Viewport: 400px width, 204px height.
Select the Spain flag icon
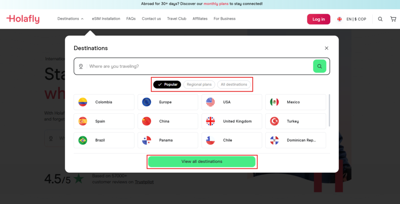[83, 121]
